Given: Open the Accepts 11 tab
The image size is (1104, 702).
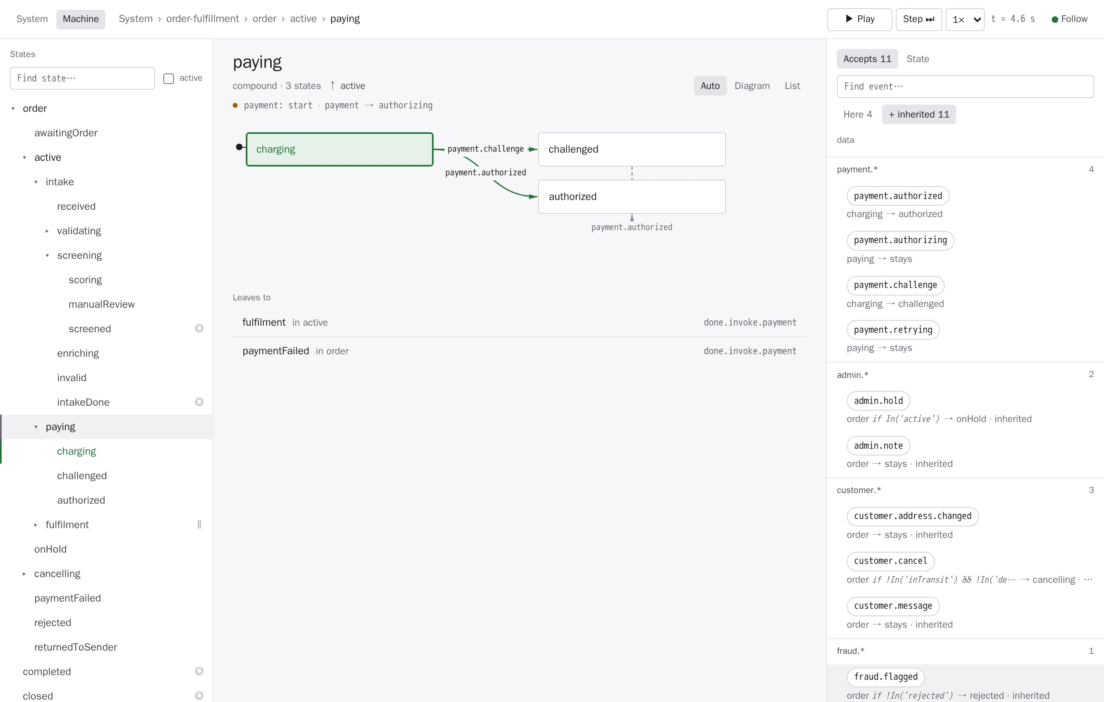Looking at the screenshot, I should [x=867, y=59].
